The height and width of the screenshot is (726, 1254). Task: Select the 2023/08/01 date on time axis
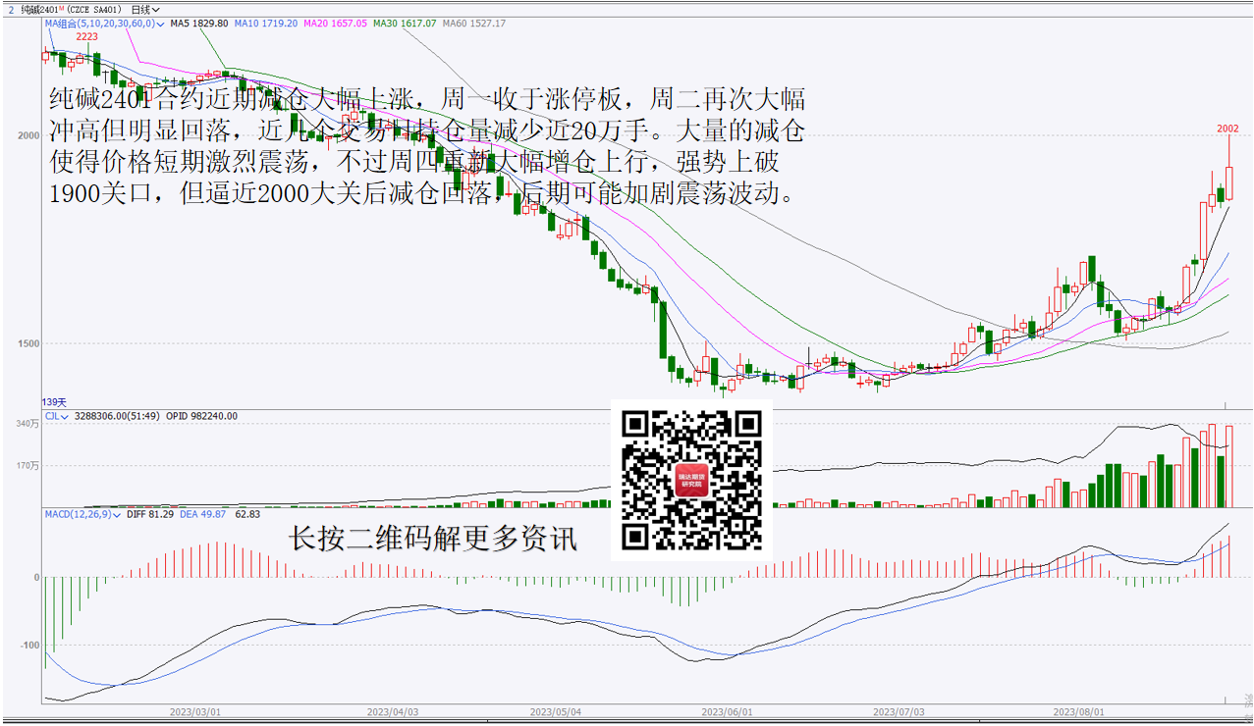pyautogui.click(x=1078, y=711)
